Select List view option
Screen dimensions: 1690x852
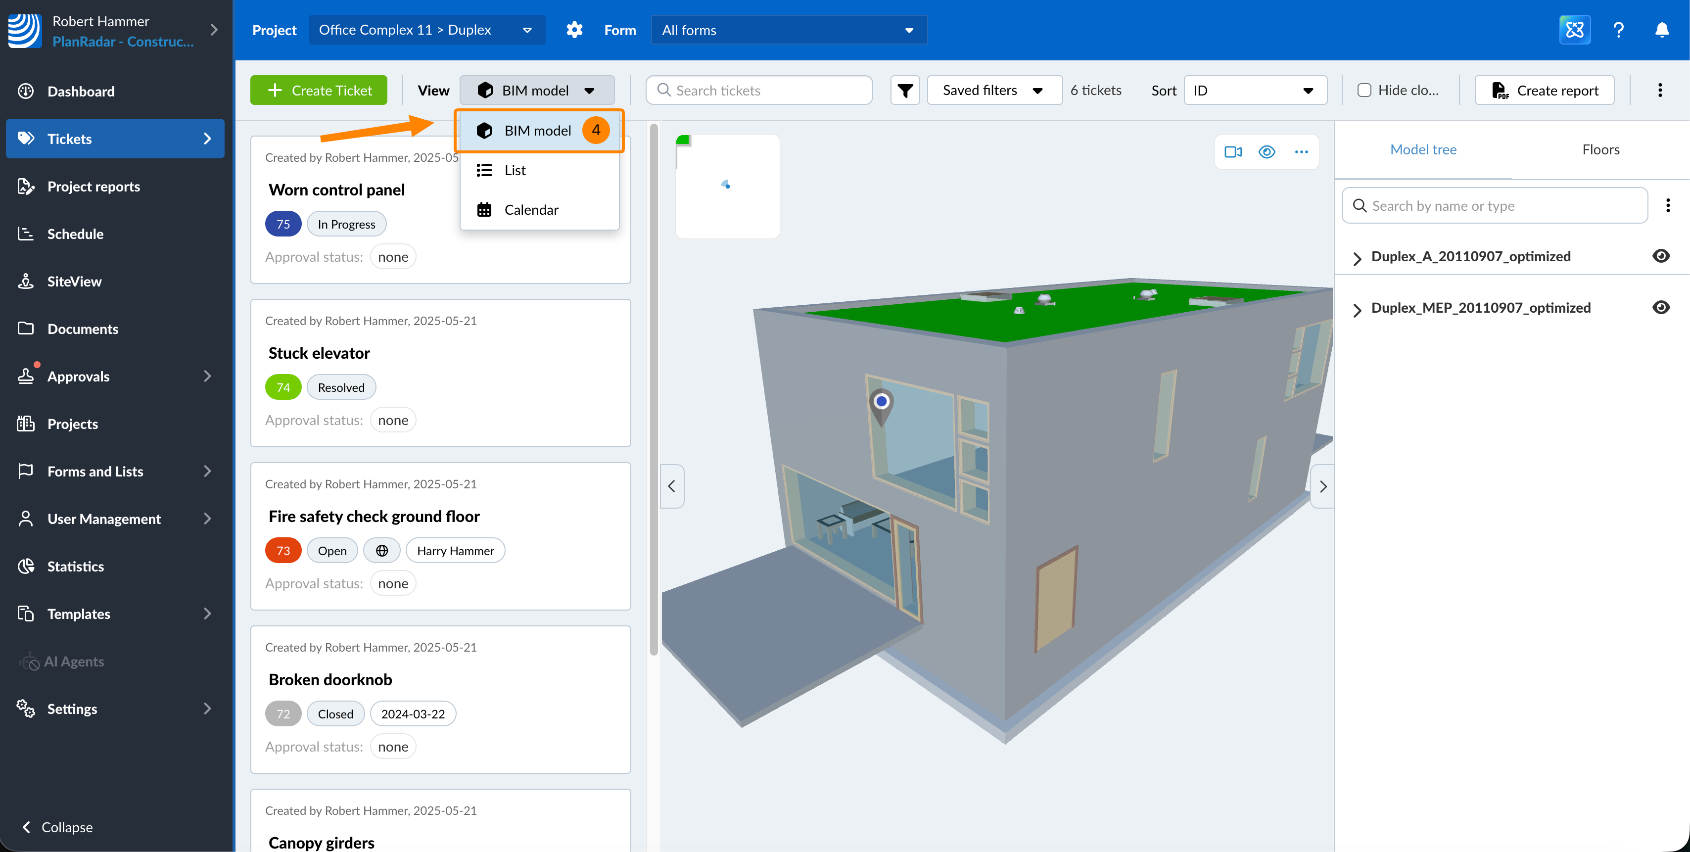click(539, 171)
